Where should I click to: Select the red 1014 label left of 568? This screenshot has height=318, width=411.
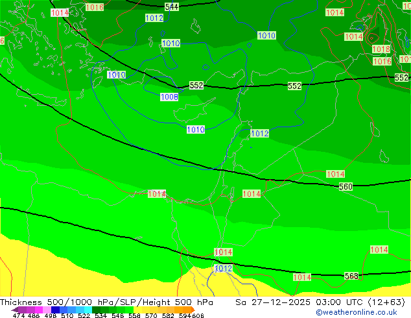coord(302,277)
